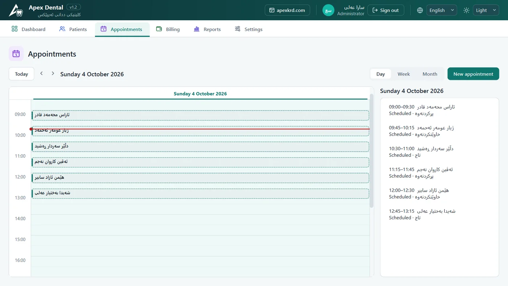The height and width of the screenshot is (286, 508).
Task: Open the دڵێر سەردار ڕەشید calendar event
Action: point(200,147)
